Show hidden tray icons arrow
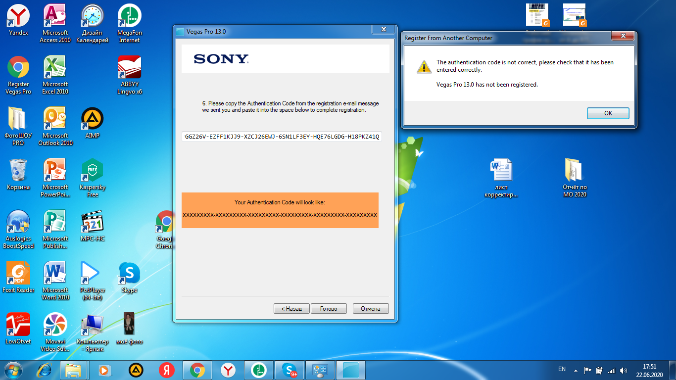The image size is (676, 380). (576, 370)
